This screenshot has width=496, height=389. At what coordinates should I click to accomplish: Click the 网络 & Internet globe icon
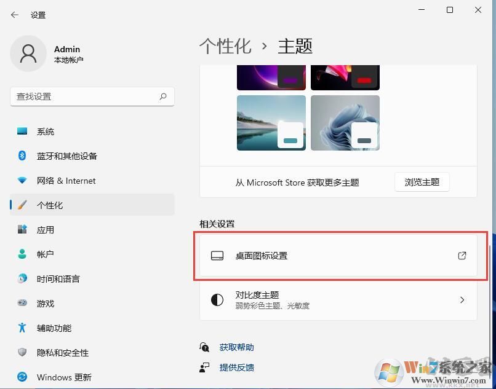22,180
